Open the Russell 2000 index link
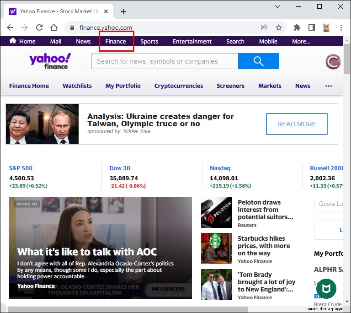 326,168
